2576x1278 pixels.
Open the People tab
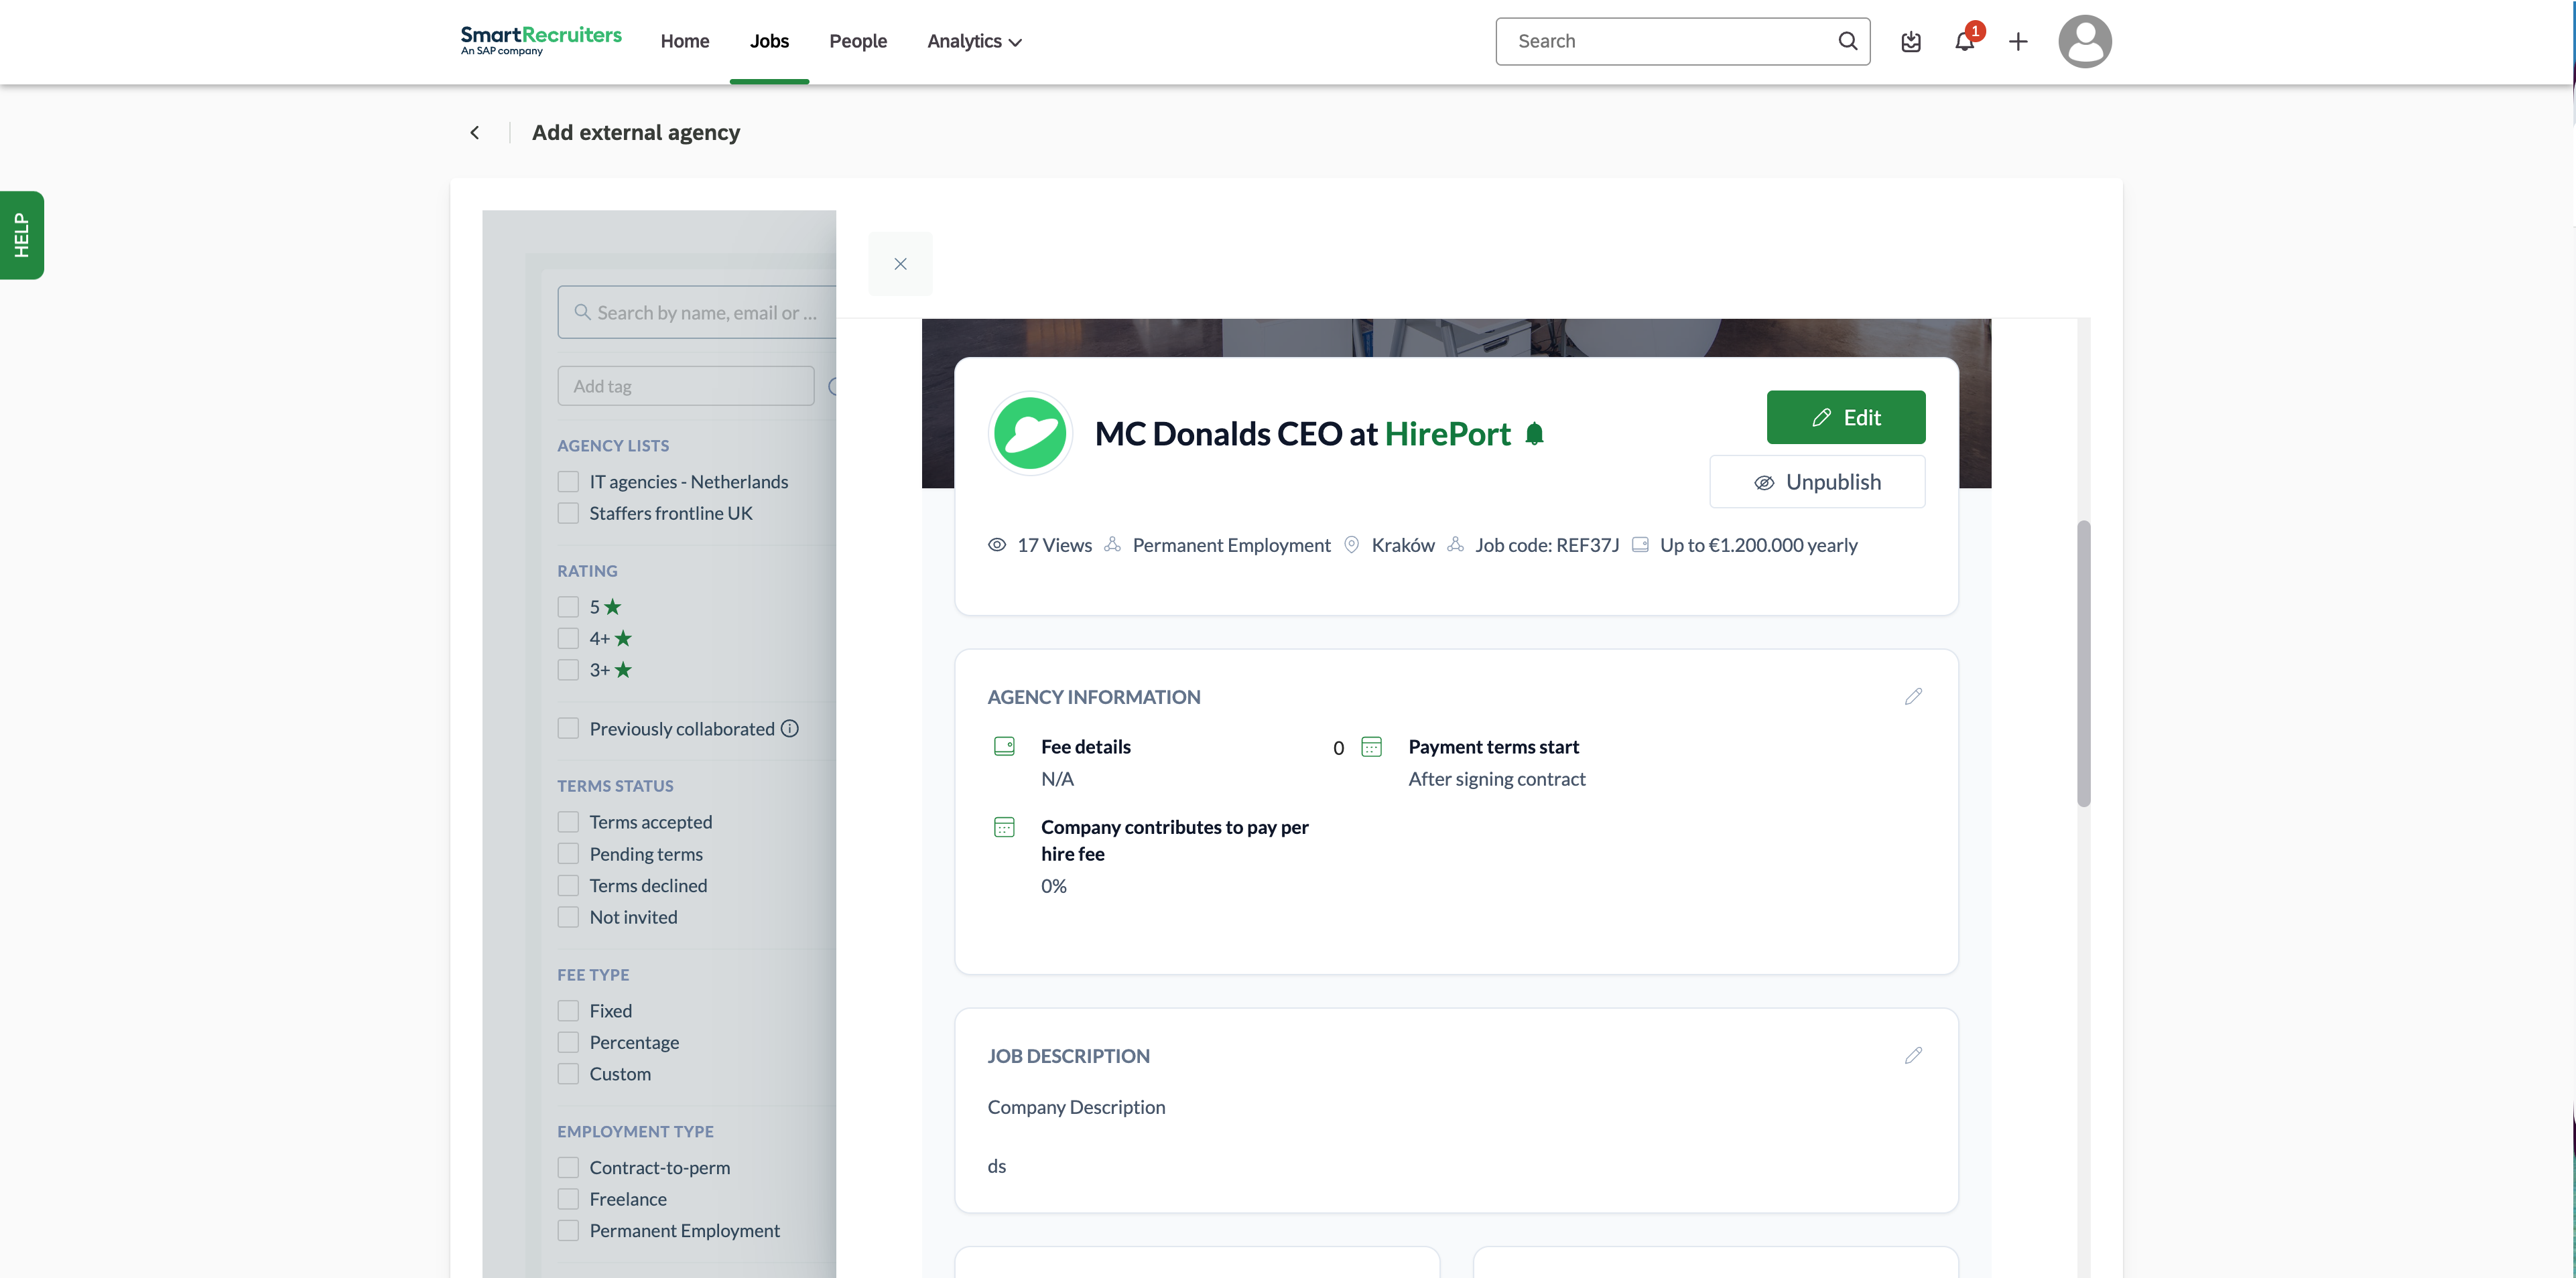point(858,41)
